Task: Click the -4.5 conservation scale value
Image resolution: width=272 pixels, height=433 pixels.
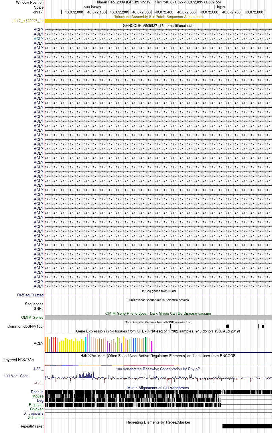Action: tap(37, 383)
